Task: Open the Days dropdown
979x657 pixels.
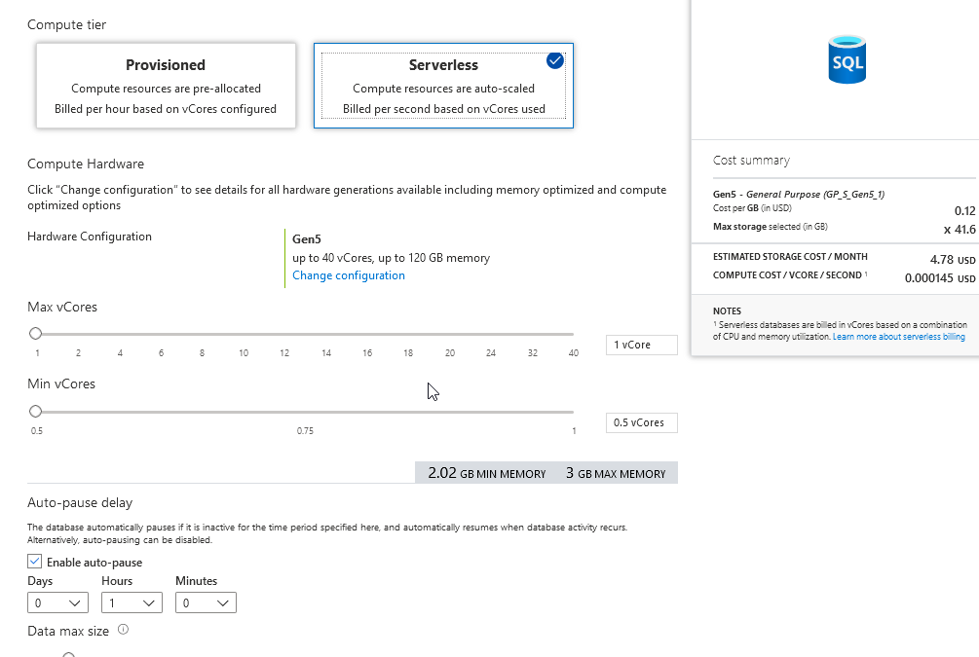Action: pyautogui.click(x=57, y=603)
